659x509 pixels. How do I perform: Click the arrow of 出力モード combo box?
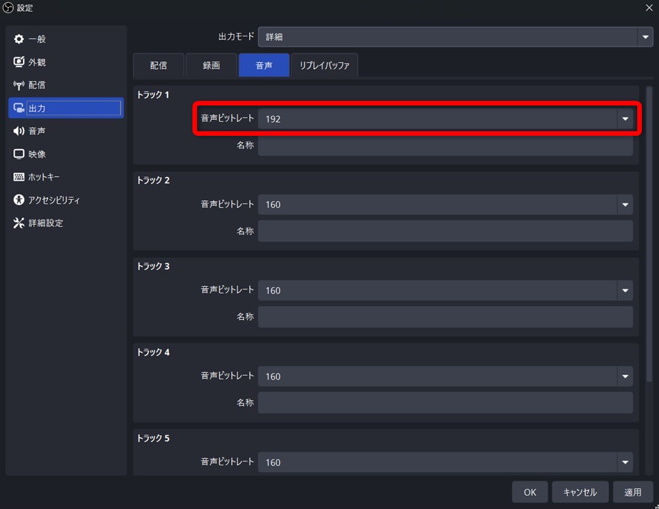(645, 37)
